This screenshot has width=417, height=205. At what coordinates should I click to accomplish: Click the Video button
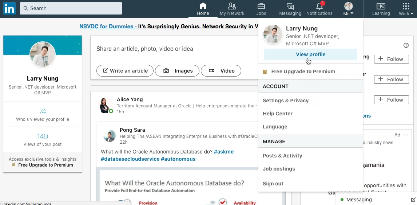pos(221,71)
